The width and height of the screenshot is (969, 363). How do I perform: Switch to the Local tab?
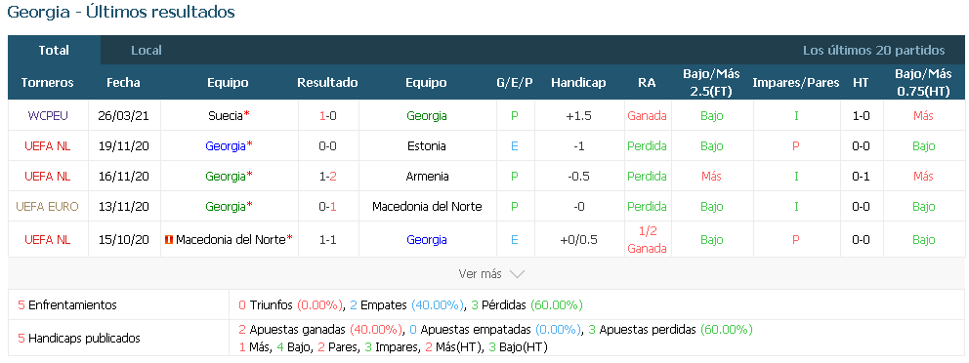147,51
